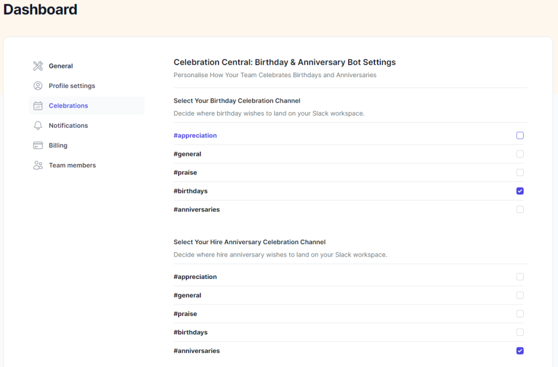558x367 pixels.
Task: Check #birthdays for hire anniversary channel
Action: 520,332
